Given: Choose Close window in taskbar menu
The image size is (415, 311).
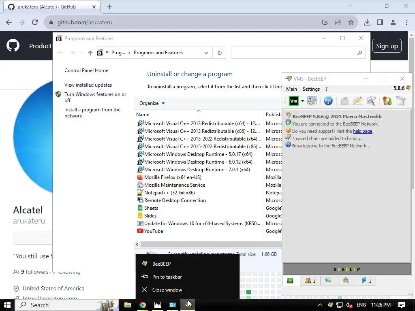Looking at the screenshot, I should (x=188, y=290).
